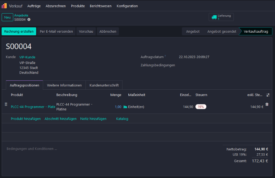Viewport: 275px width, 178px height.
Task: Open the Berichtswesen menu
Action: pos(101,6)
